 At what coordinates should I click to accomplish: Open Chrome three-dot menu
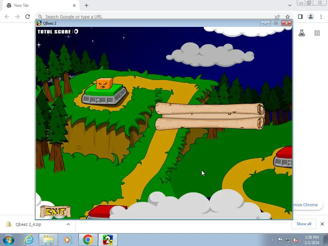tap(321, 17)
